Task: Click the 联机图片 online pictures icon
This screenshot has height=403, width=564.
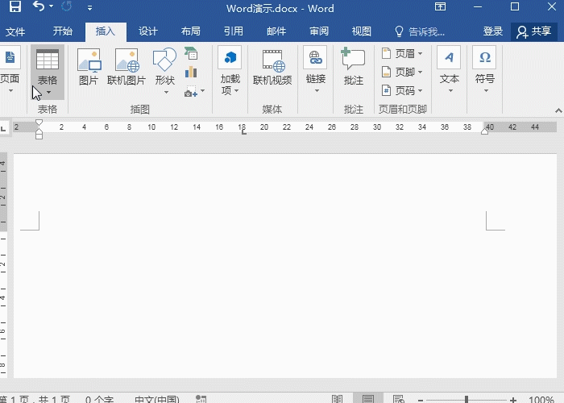Action: pyautogui.click(x=126, y=67)
